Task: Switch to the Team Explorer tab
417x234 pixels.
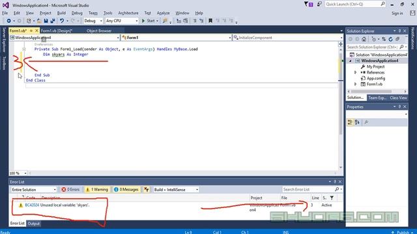Action: [x=377, y=97]
